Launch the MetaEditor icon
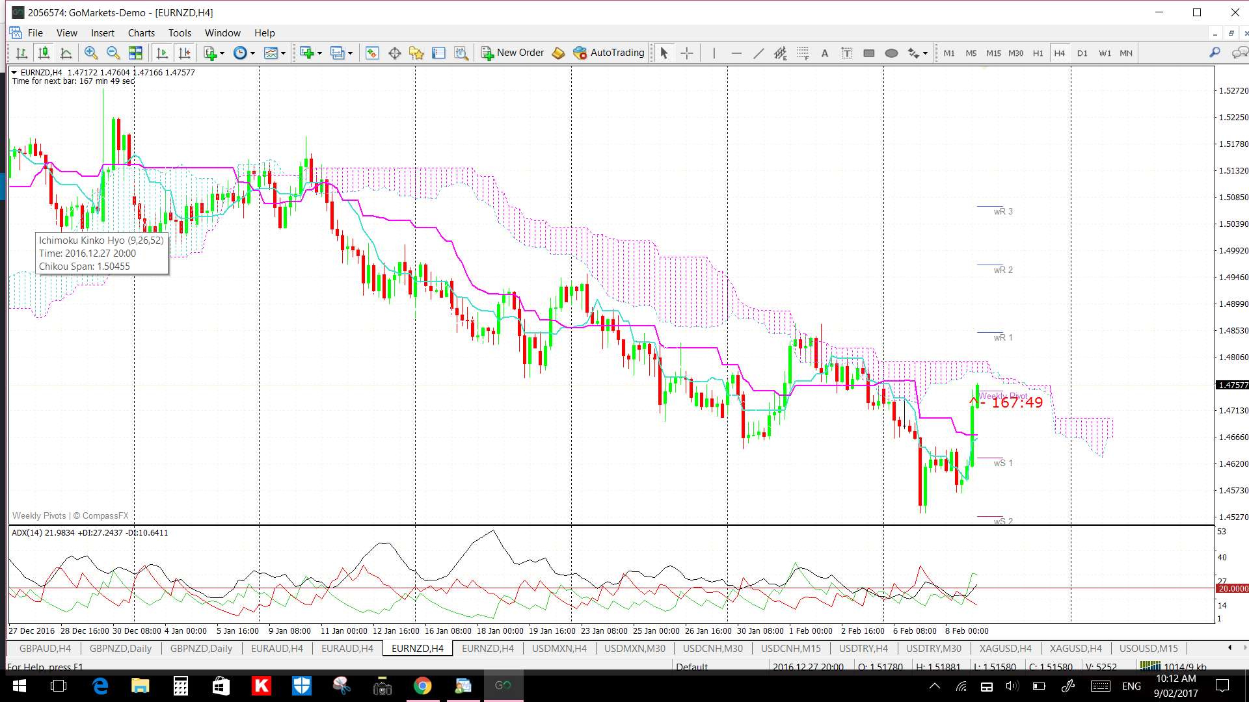This screenshot has height=702, width=1249. [558, 53]
